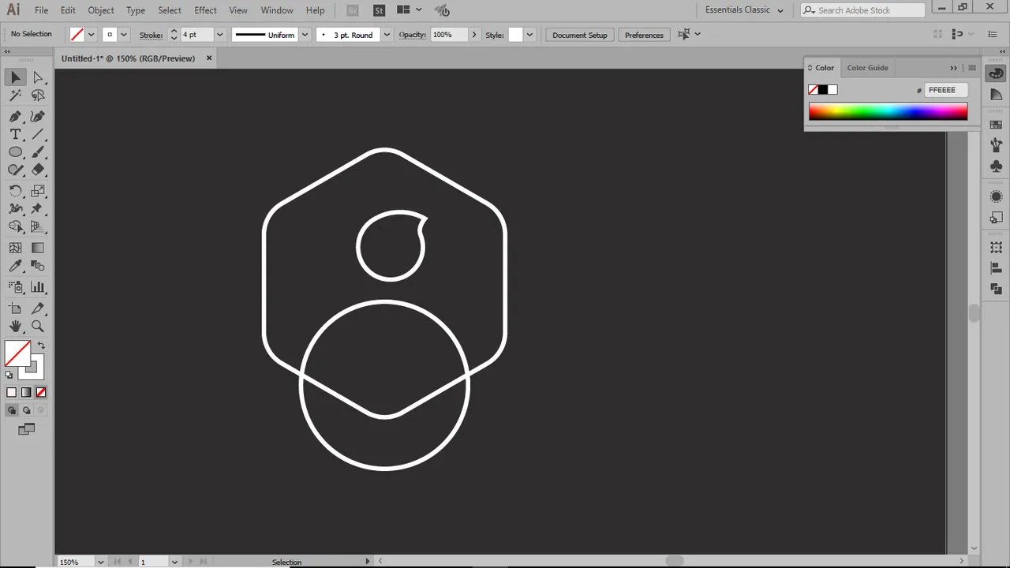The width and height of the screenshot is (1010, 568).
Task: Click Opacity label link
Action: [x=412, y=35]
